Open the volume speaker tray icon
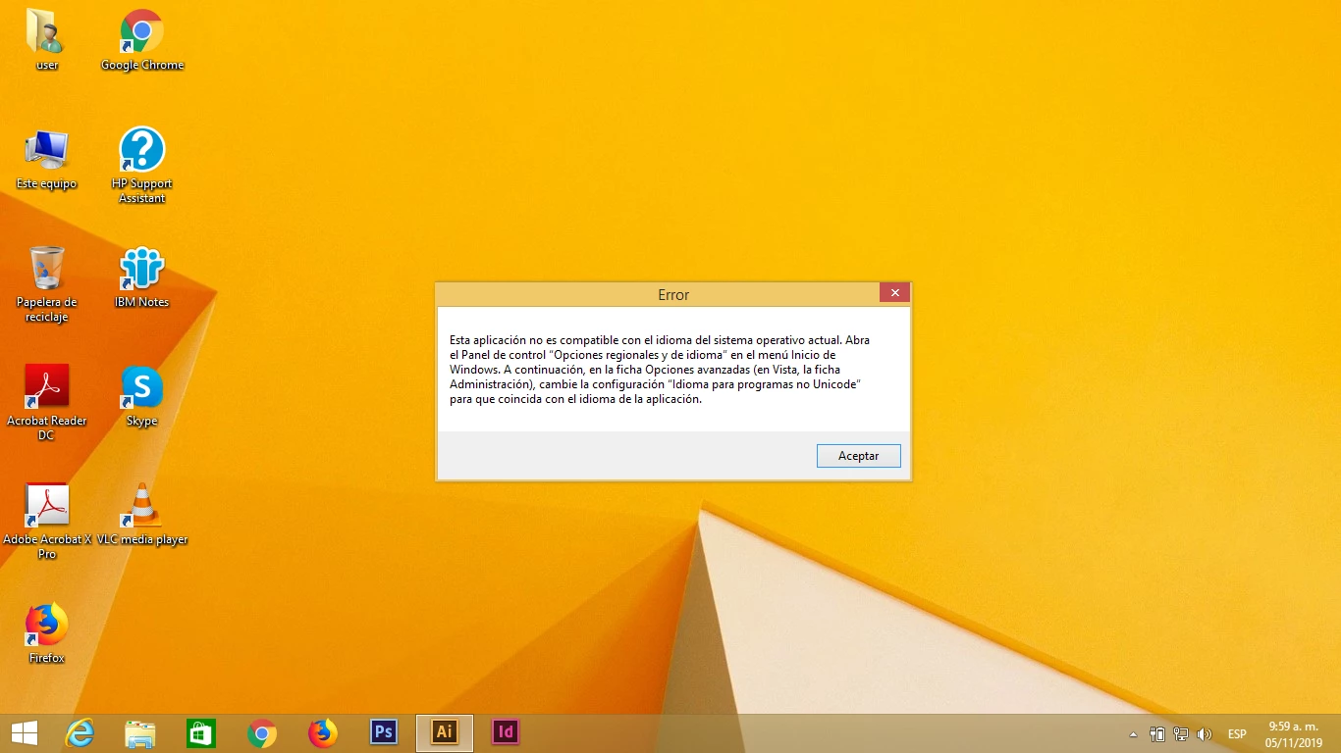Viewport: 1341px width, 753px height. 1205,733
